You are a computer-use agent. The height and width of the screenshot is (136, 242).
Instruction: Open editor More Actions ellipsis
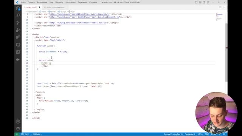(x=224, y=7)
